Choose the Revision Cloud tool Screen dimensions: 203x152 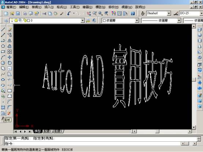pyautogui.click(x=3, y=68)
